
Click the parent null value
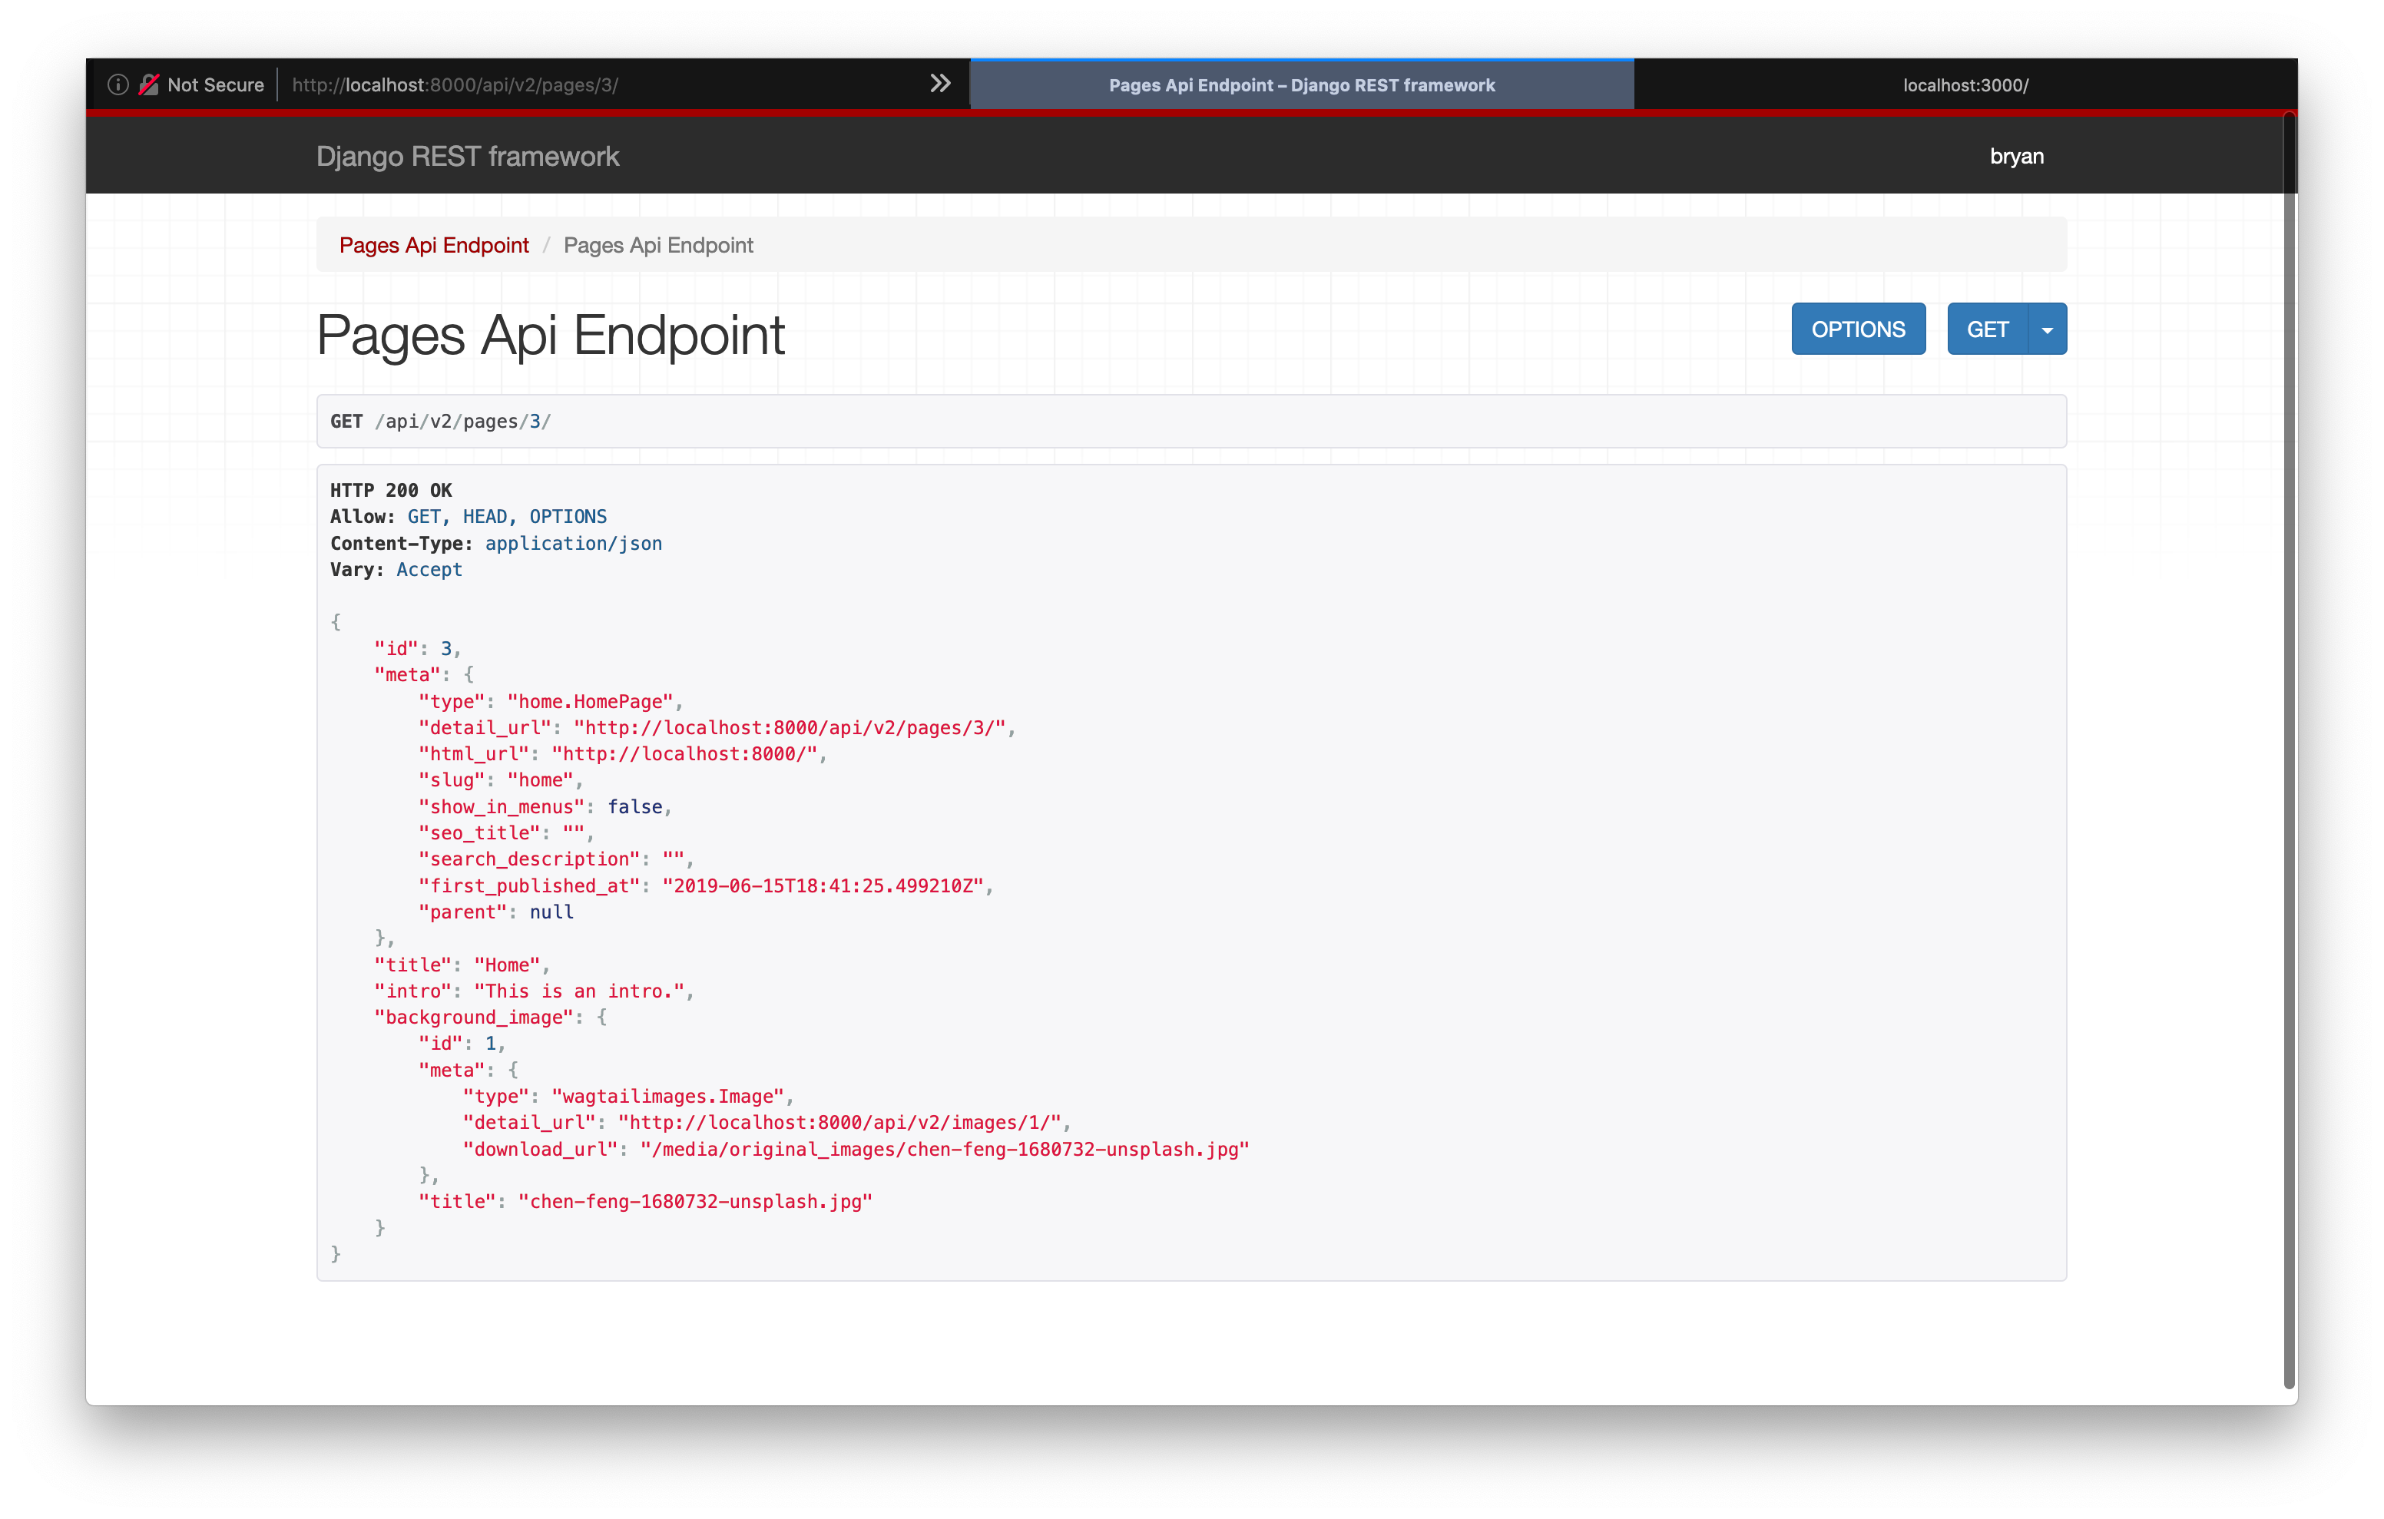pos(551,912)
